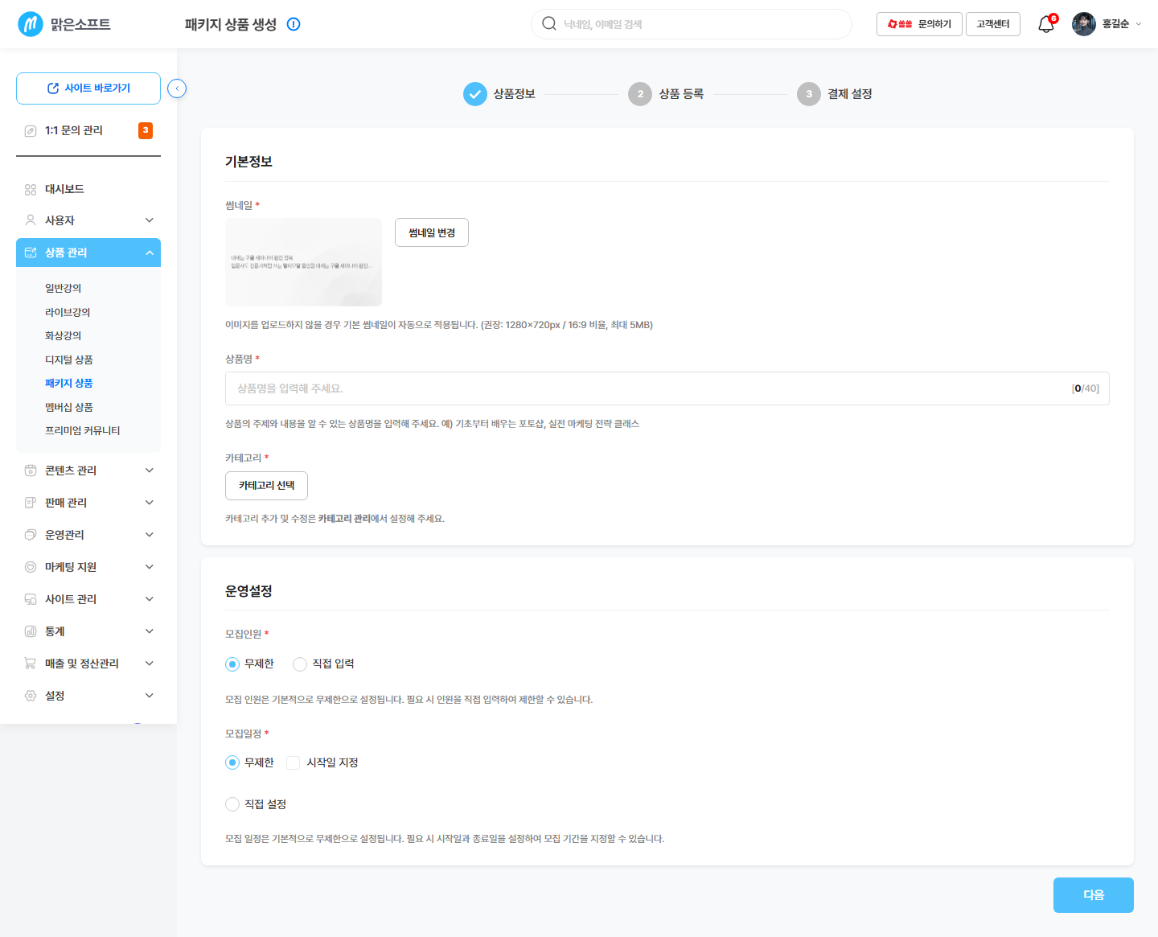1158x937 pixels.
Task: Click the orange badge on 1:1 문의 관리
Action: 146,130
